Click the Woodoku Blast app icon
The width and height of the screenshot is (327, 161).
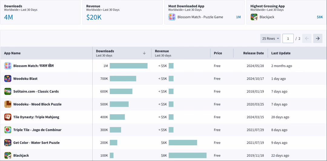coord(8,78)
